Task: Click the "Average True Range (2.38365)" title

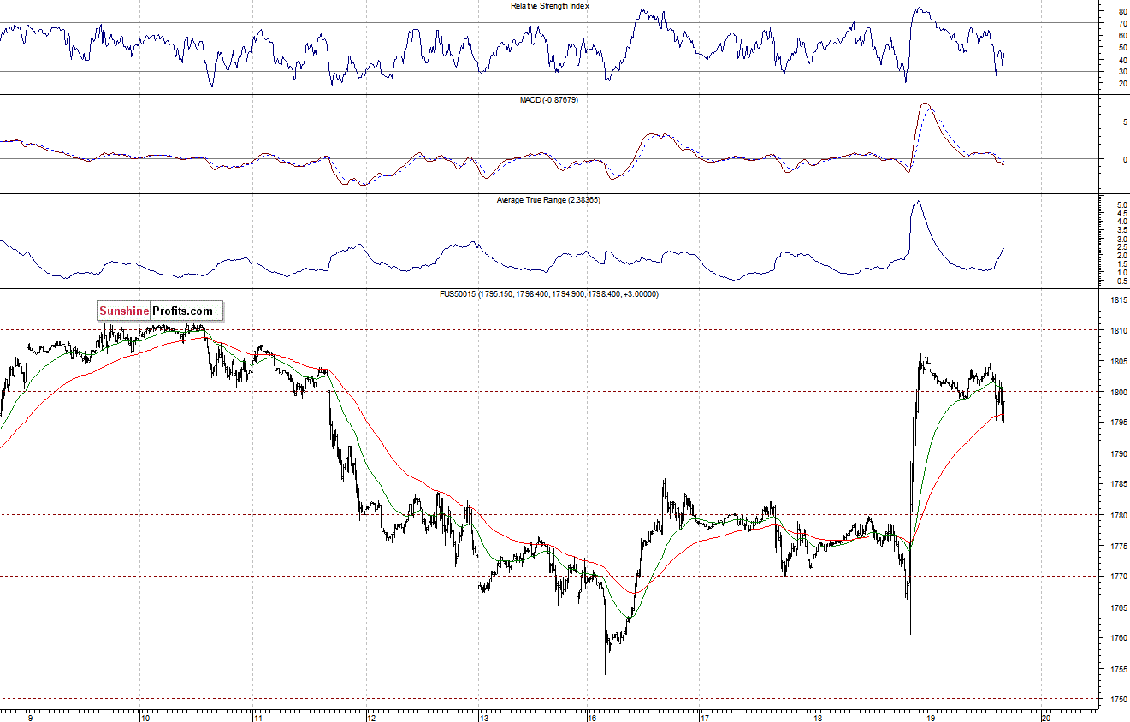Action: 547,200
